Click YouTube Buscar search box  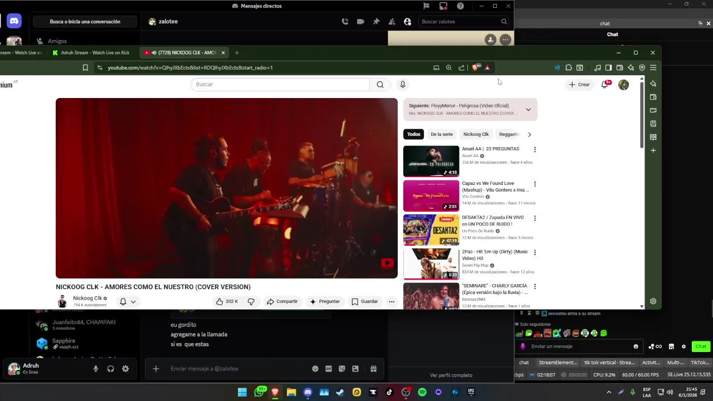pos(280,85)
